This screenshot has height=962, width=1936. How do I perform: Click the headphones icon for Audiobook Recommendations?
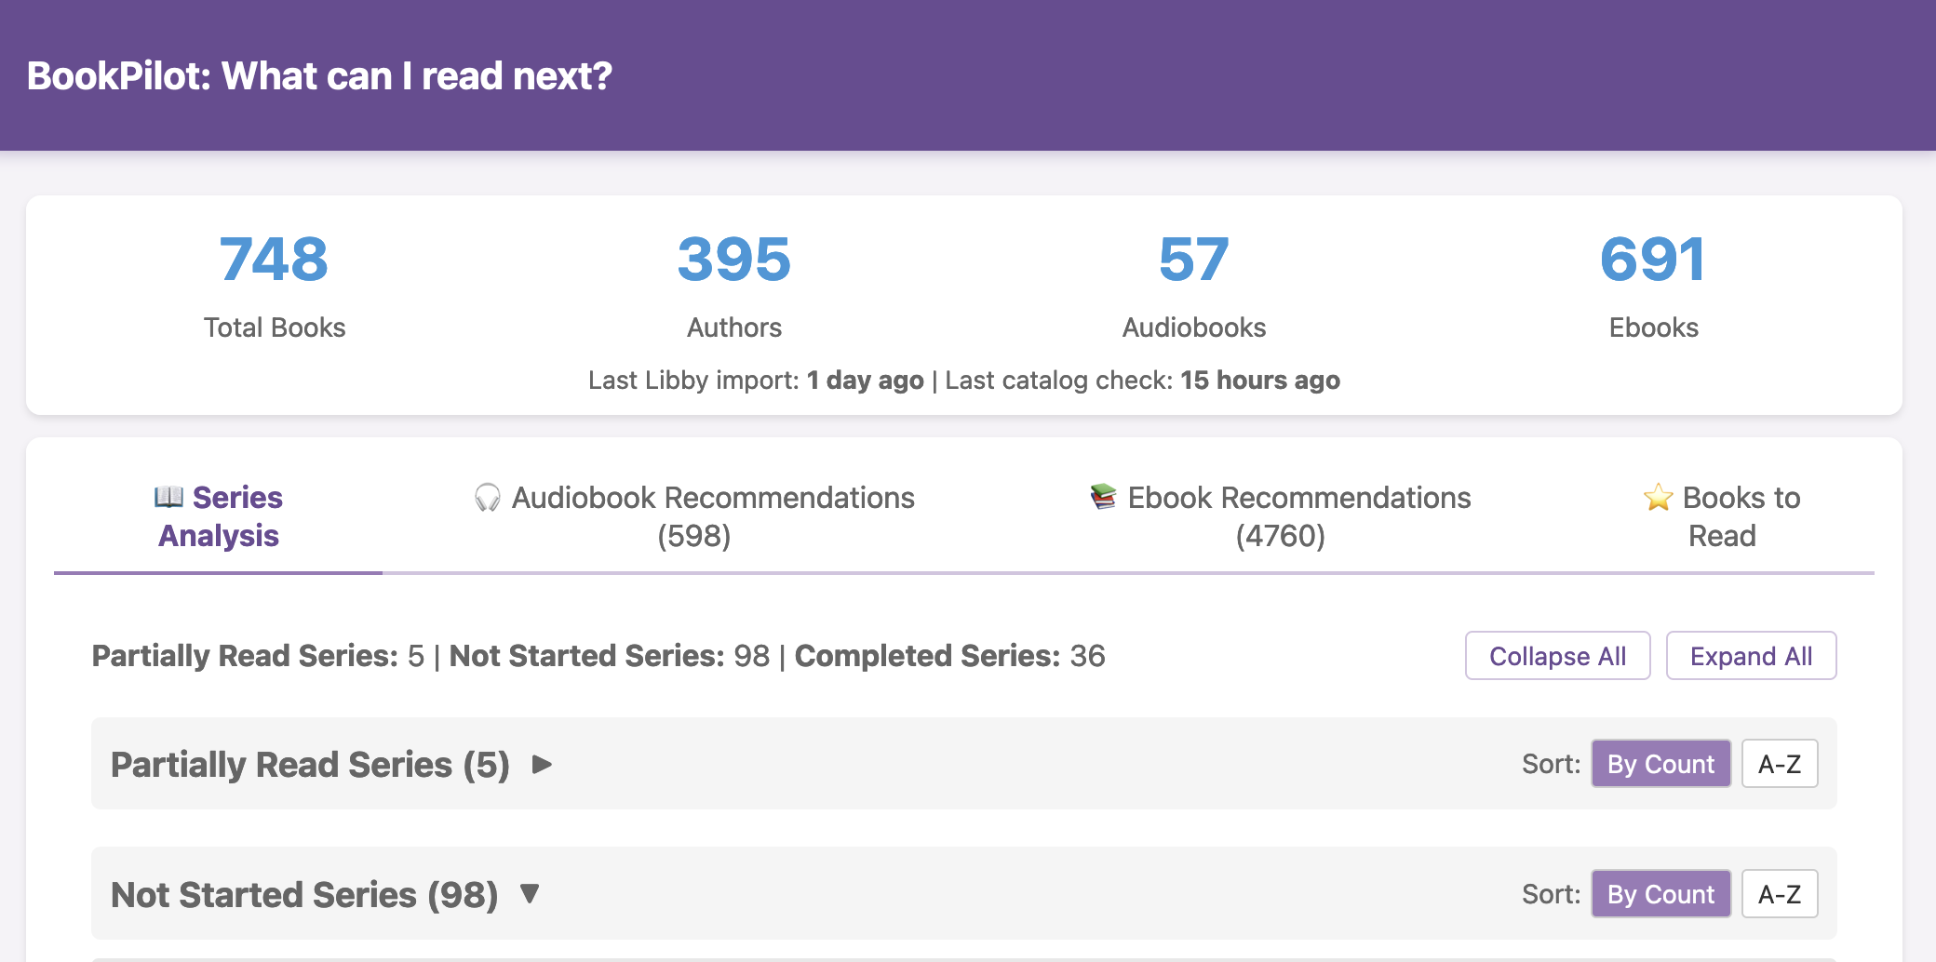(x=487, y=498)
